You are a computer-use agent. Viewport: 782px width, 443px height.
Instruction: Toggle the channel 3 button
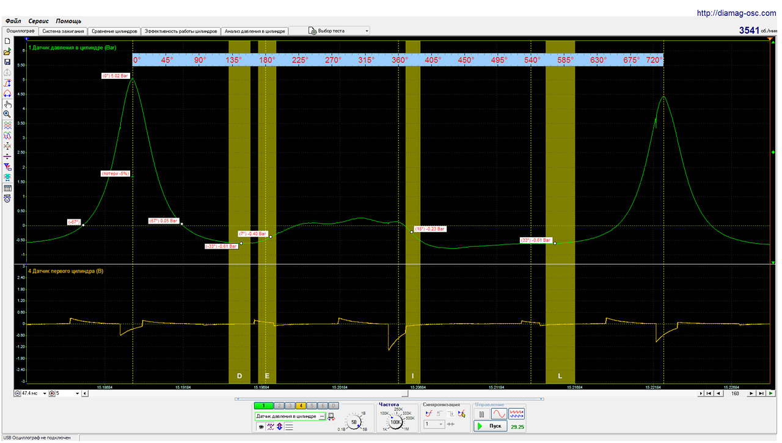point(290,406)
